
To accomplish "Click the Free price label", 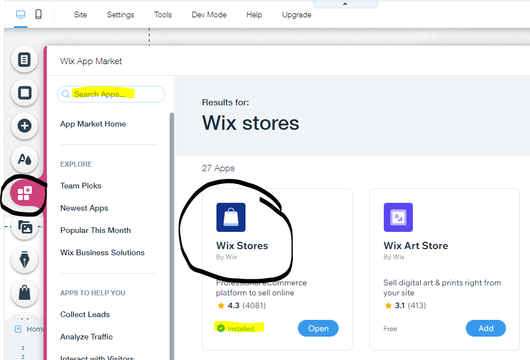I will [390, 329].
